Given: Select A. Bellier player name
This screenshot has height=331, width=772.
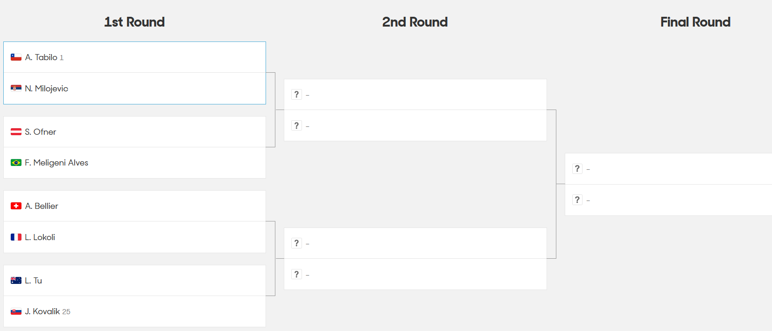Looking at the screenshot, I should coord(42,206).
